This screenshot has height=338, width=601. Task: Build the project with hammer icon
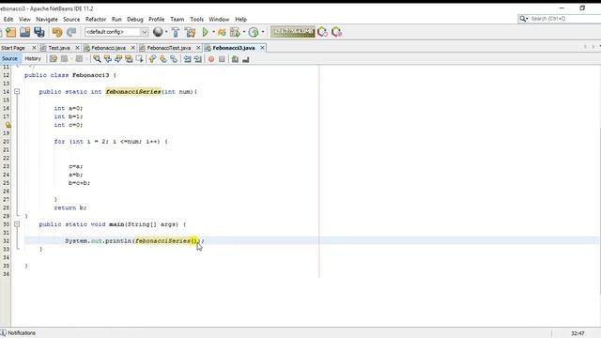pyautogui.click(x=176, y=32)
